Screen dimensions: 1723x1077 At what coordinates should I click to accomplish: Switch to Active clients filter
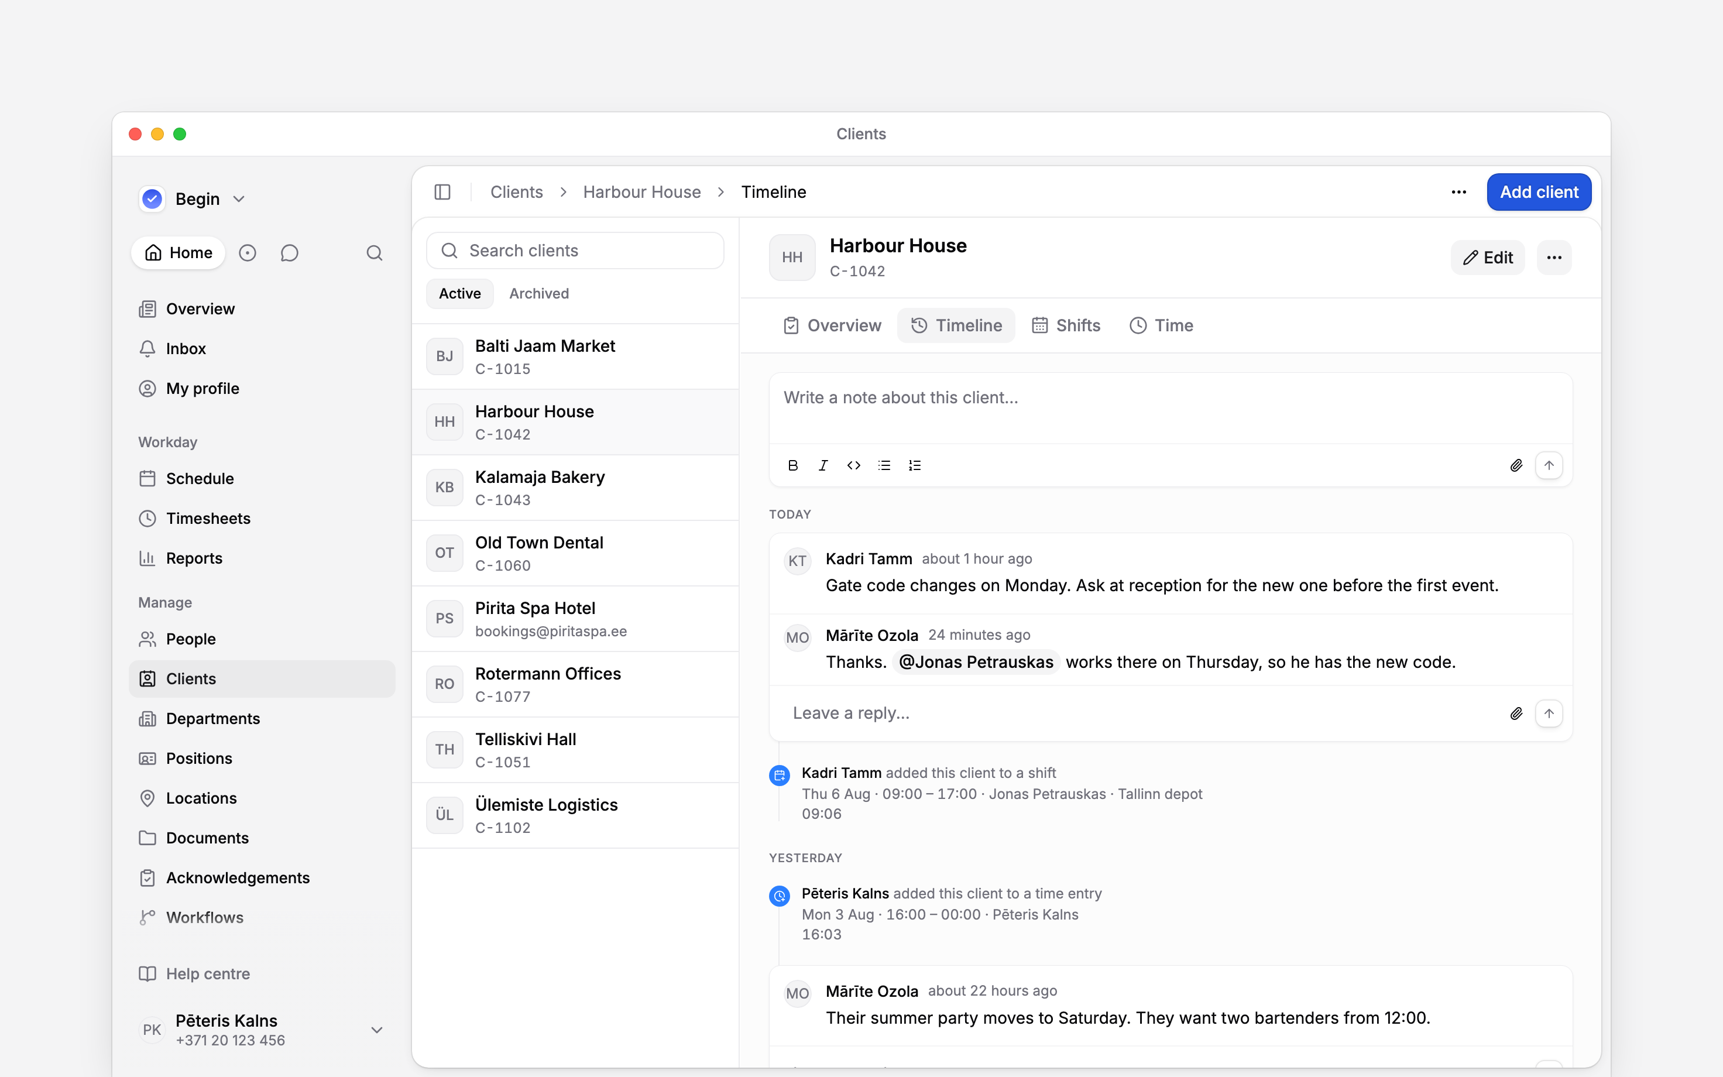coord(460,293)
